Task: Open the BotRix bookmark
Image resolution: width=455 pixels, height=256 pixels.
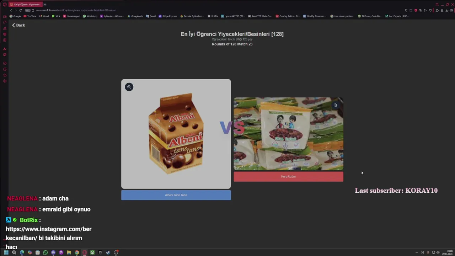Action: click(213, 16)
